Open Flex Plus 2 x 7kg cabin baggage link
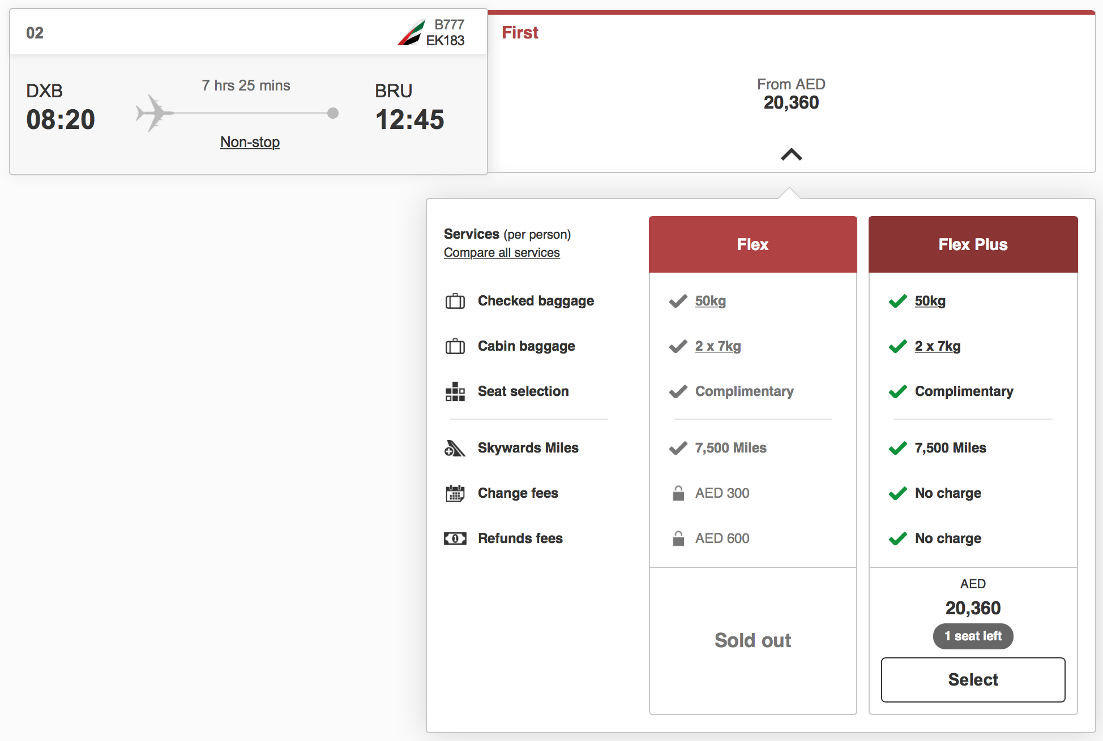 coord(938,346)
